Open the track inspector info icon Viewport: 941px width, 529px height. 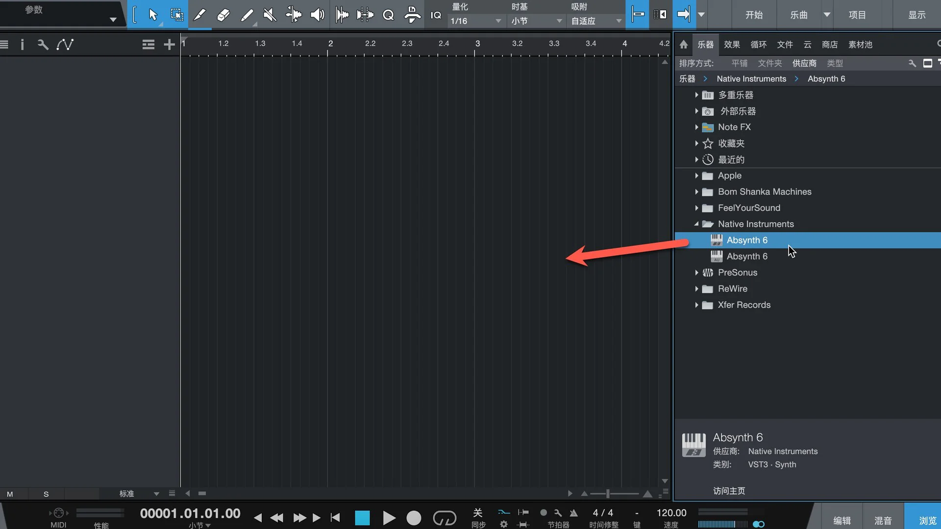22,45
